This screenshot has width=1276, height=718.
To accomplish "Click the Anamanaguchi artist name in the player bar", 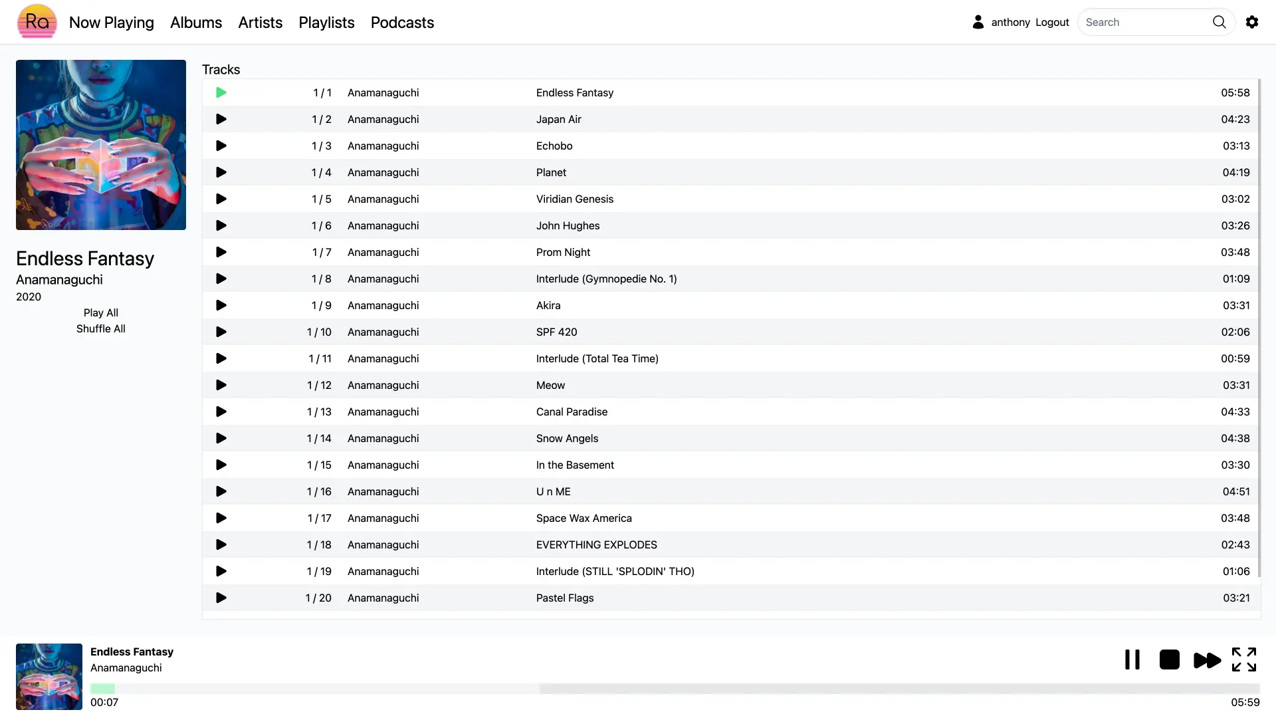I will (126, 667).
